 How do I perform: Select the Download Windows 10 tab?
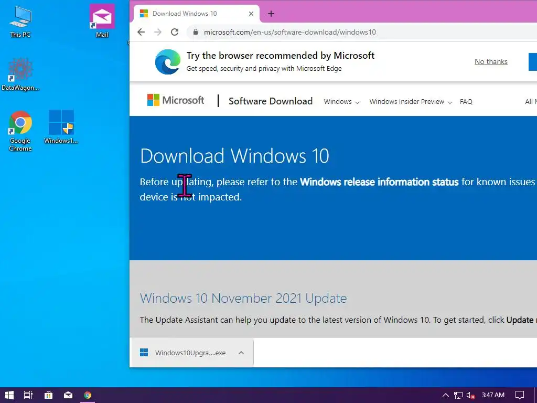[x=196, y=14]
